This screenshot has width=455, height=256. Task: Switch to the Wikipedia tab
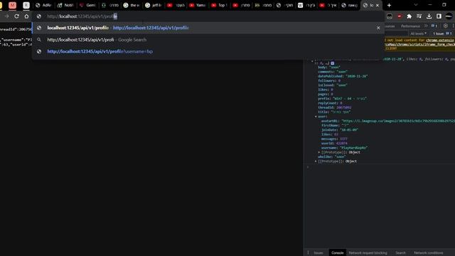(x=306, y=5)
